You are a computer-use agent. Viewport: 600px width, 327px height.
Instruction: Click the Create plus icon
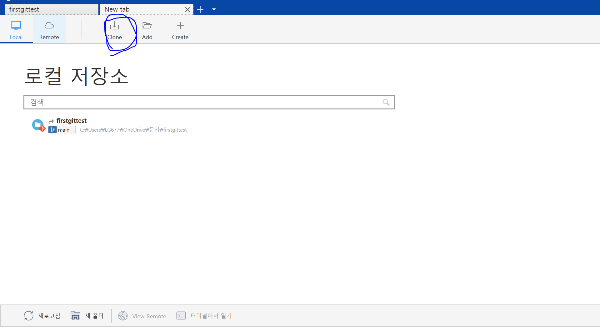pyautogui.click(x=180, y=25)
